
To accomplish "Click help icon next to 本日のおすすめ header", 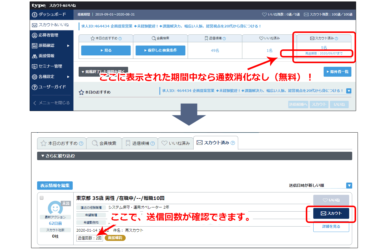I will (x=120, y=39).
